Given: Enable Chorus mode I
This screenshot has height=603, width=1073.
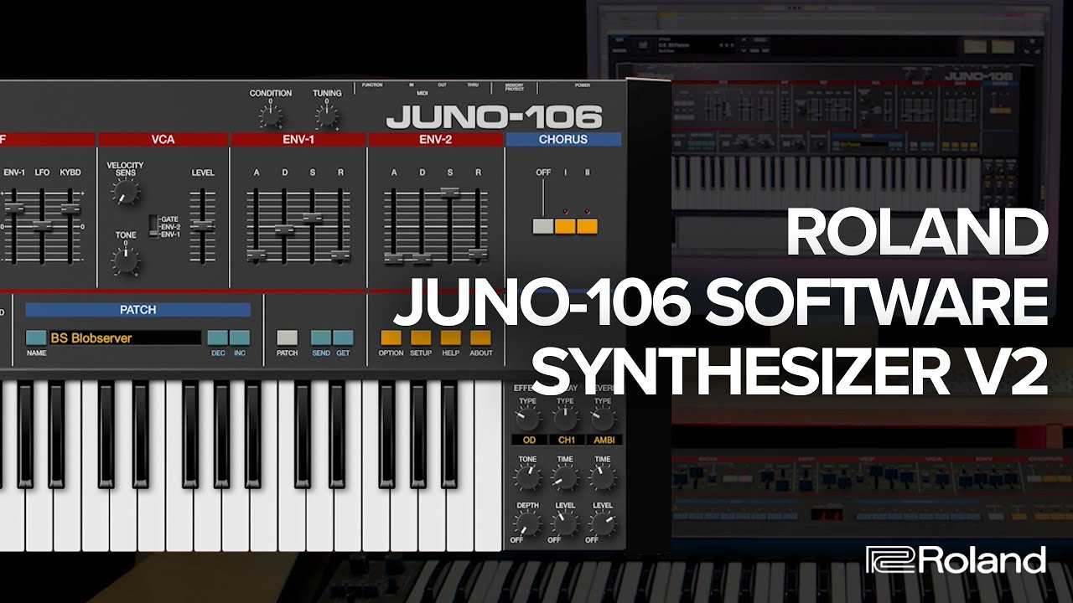Looking at the screenshot, I should click(x=565, y=226).
